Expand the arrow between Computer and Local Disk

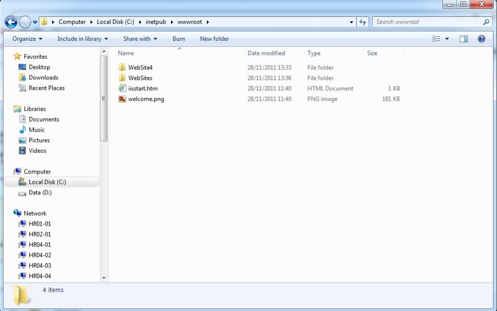[91, 22]
